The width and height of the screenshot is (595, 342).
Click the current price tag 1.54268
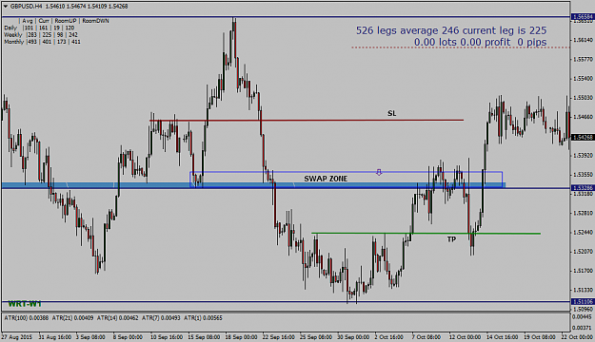(x=583, y=137)
